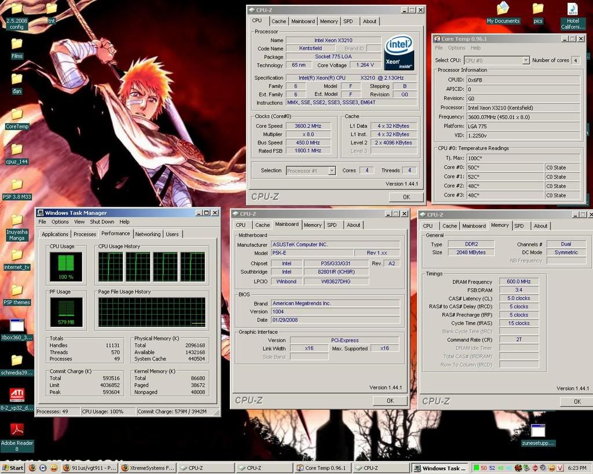Click the DRAM Frequency value '600.0 MHz'

coord(519,282)
